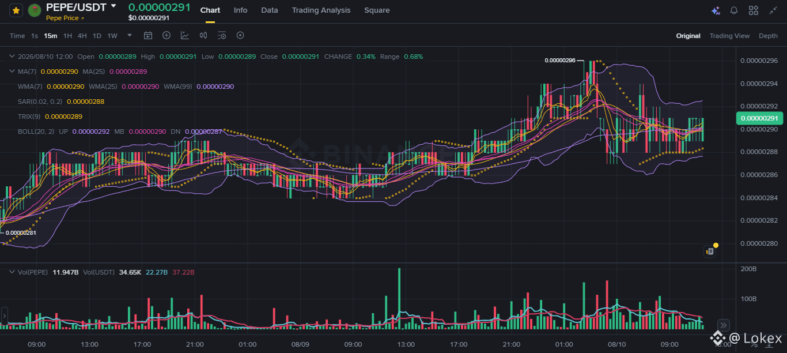Open the news notes icon on chart

[x=710, y=251]
